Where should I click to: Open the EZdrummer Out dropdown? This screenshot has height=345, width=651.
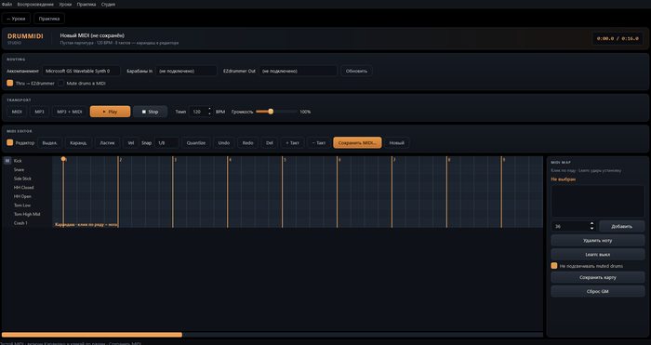[x=298, y=71]
